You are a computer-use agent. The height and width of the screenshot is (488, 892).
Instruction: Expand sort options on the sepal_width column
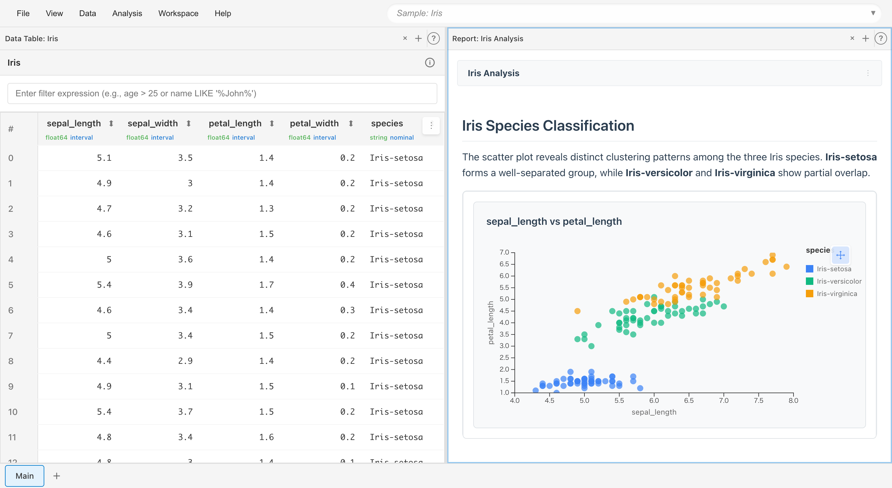tap(189, 123)
